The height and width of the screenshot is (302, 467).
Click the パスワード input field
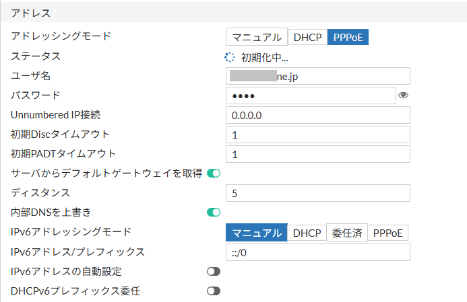pos(310,96)
